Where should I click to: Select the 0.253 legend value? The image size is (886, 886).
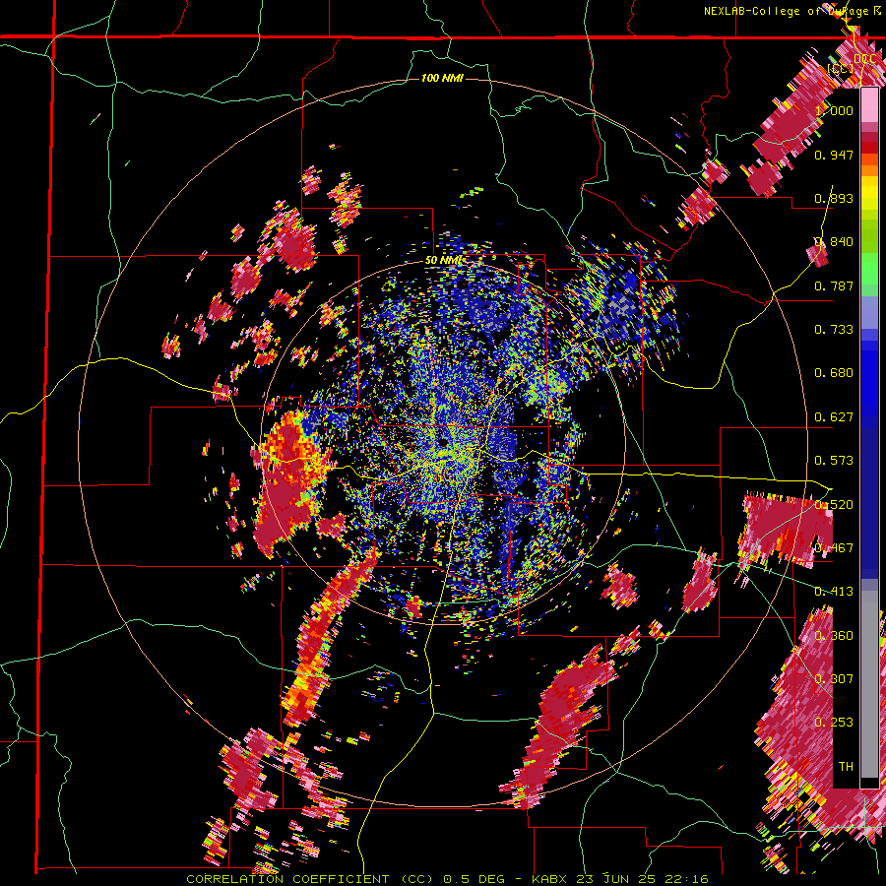click(834, 723)
